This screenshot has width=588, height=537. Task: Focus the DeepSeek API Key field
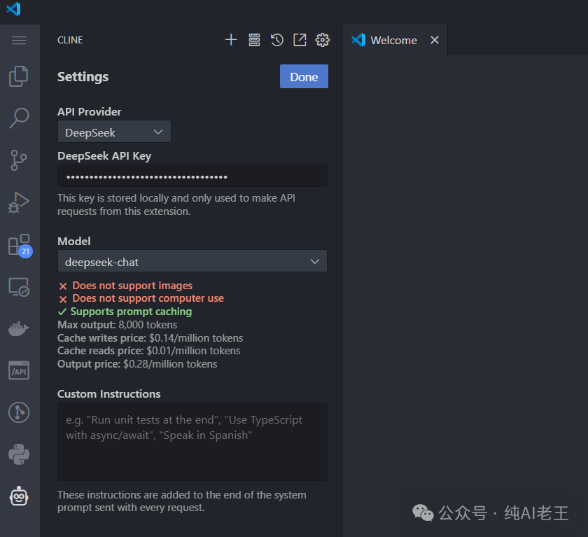click(x=192, y=176)
